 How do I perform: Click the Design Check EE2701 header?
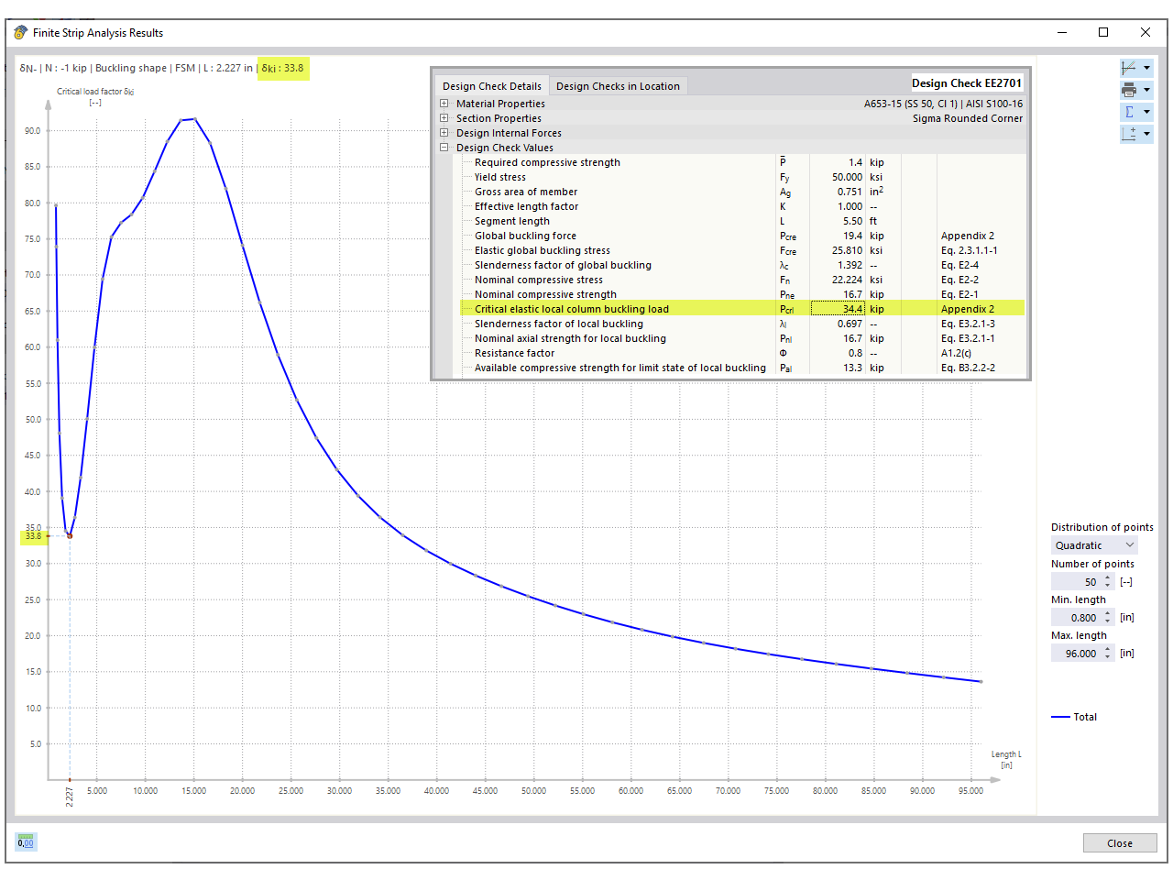pyautogui.click(x=967, y=82)
